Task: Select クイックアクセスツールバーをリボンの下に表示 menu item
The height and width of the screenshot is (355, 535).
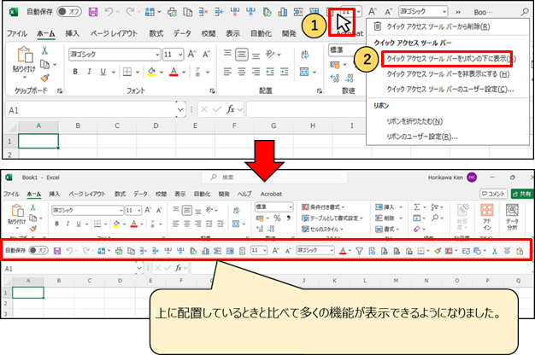Action: [x=447, y=59]
